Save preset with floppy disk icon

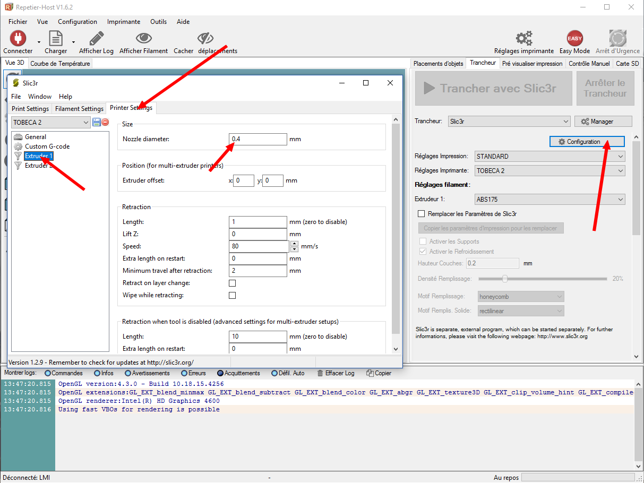pos(97,123)
